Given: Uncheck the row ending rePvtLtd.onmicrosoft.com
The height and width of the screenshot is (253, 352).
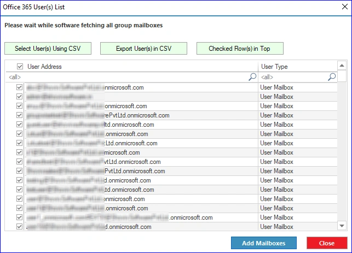Looking at the screenshot, I should (20, 115).
